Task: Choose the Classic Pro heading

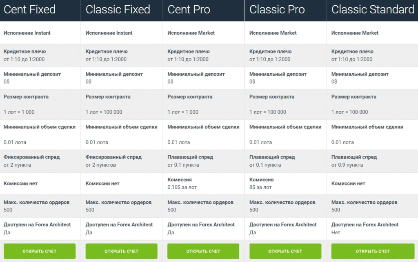Action: [x=277, y=10]
